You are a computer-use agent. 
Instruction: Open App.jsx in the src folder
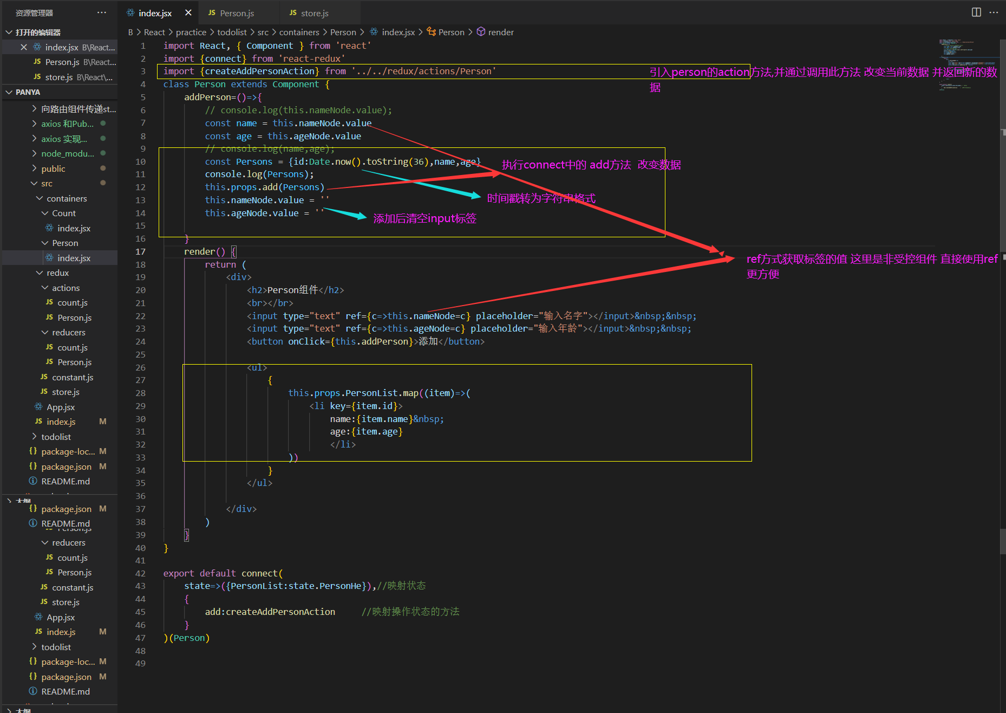point(61,407)
